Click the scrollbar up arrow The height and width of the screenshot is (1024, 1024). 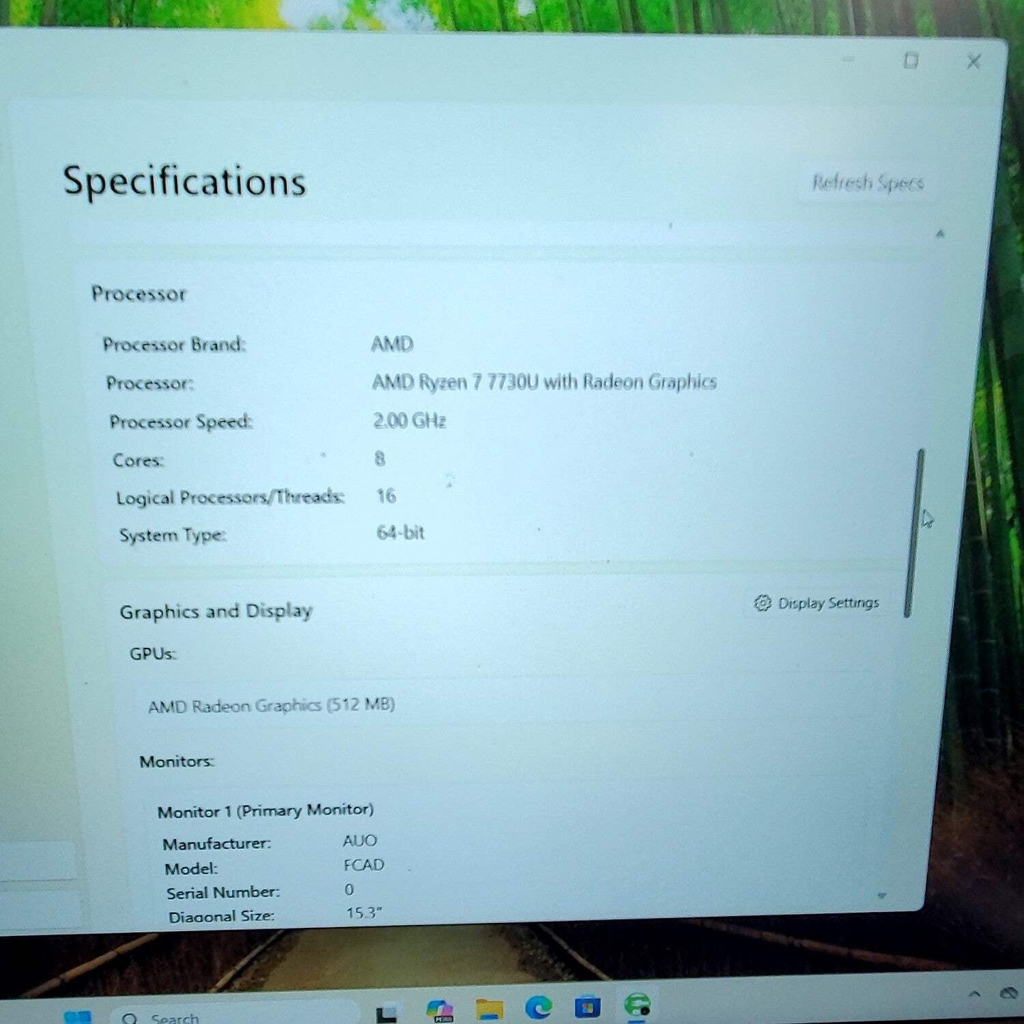tap(940, 233)
